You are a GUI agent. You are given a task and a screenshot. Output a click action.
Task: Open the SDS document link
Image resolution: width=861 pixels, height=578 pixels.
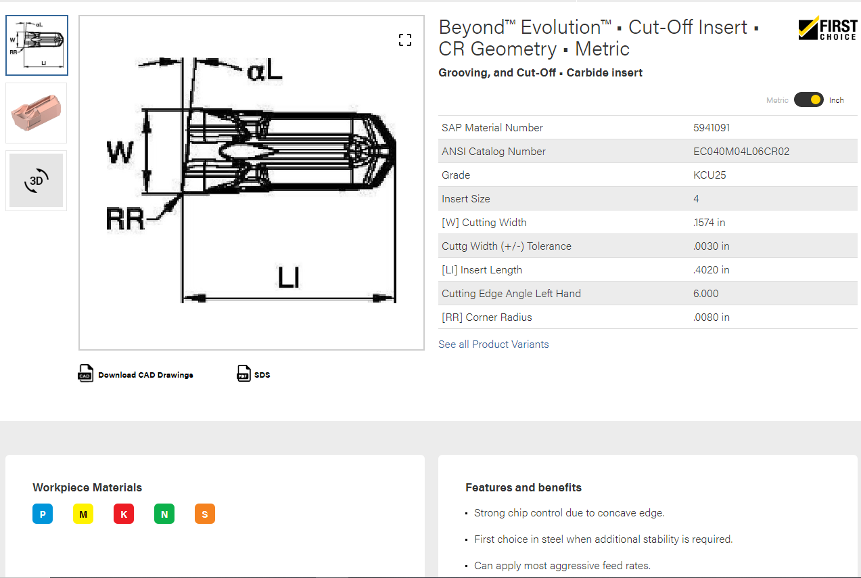tap(262, 375)
